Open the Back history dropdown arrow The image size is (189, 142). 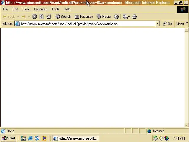pos(18,17)
